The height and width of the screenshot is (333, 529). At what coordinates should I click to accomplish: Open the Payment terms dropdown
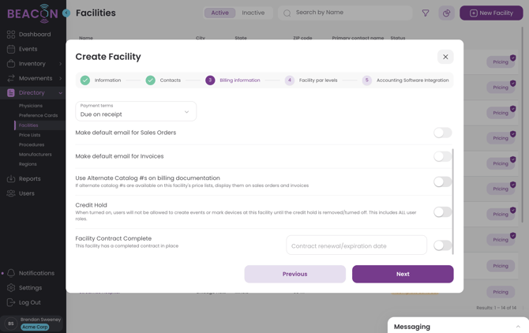pos(136,111)
